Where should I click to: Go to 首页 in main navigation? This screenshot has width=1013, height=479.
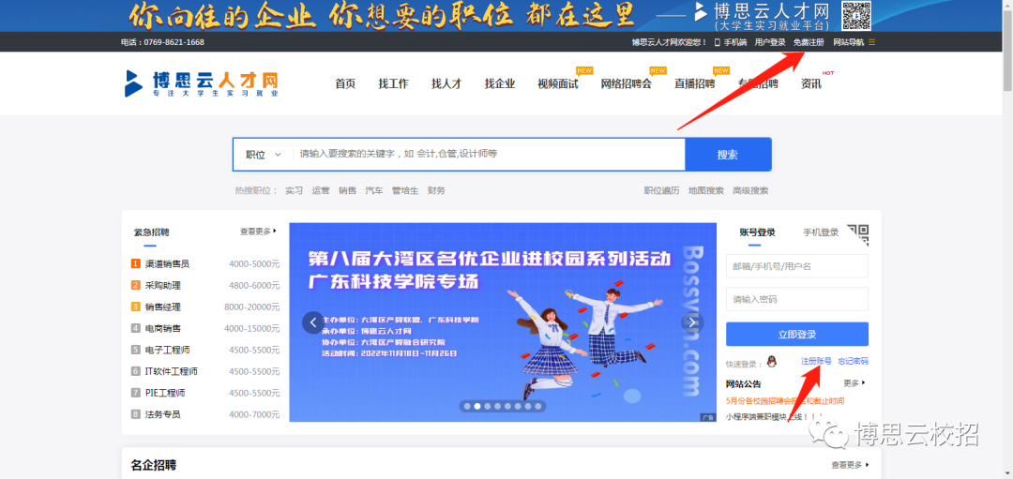(345, 83)
